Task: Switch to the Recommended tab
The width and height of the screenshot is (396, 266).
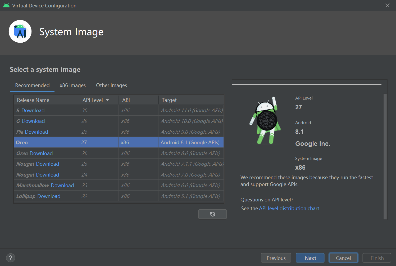Action: click(32, 85)
